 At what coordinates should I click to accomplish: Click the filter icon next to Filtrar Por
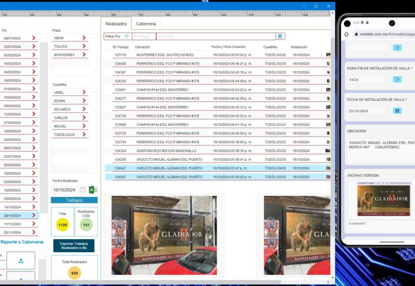[x=126, y=36]
